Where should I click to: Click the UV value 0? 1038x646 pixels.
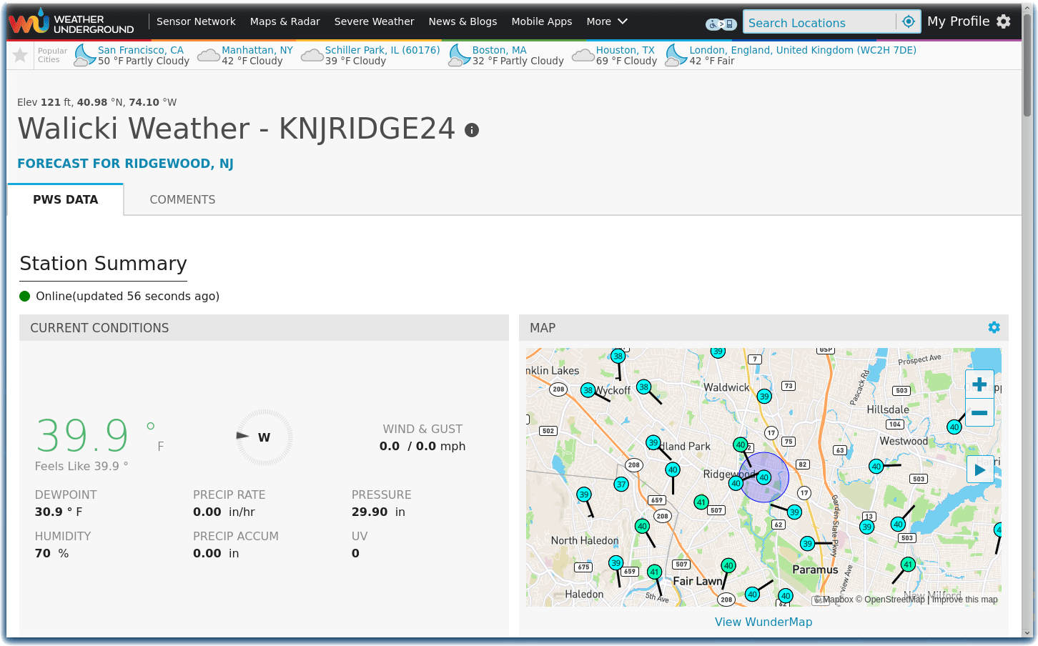pos(355,553)
